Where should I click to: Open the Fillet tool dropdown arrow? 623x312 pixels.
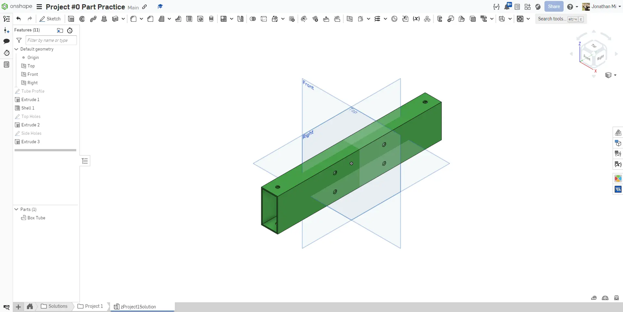tap(141, 19)
